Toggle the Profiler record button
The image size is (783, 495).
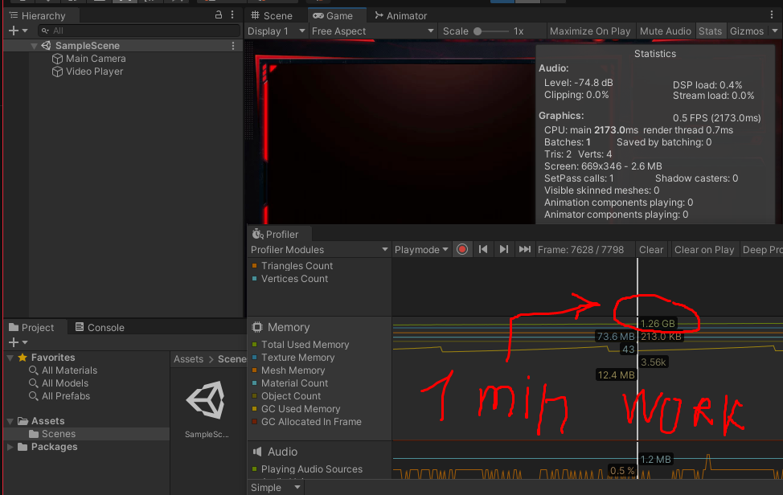click(462, 249)
